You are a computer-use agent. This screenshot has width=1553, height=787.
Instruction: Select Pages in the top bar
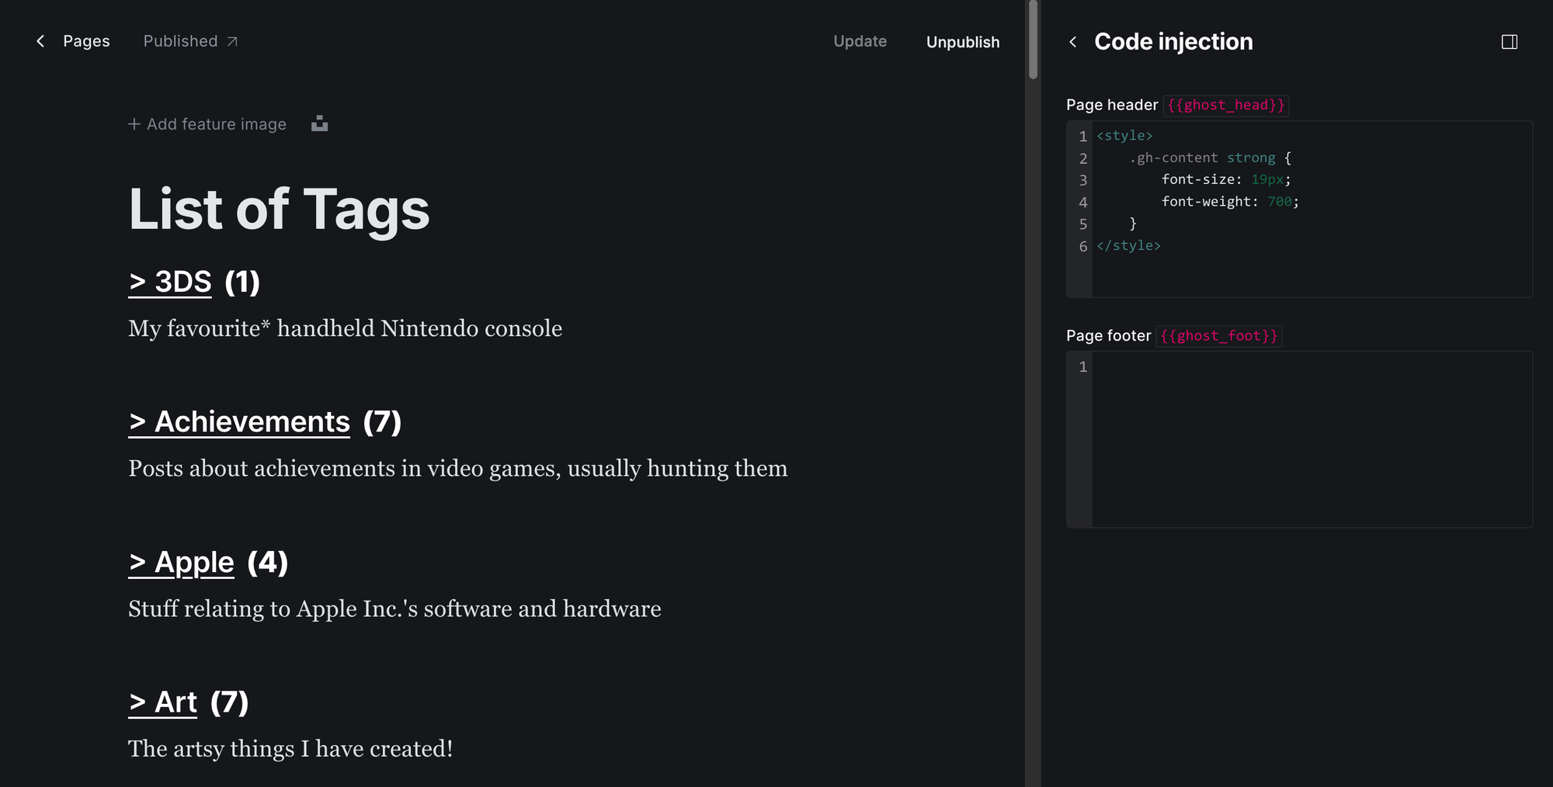(85, 41)
